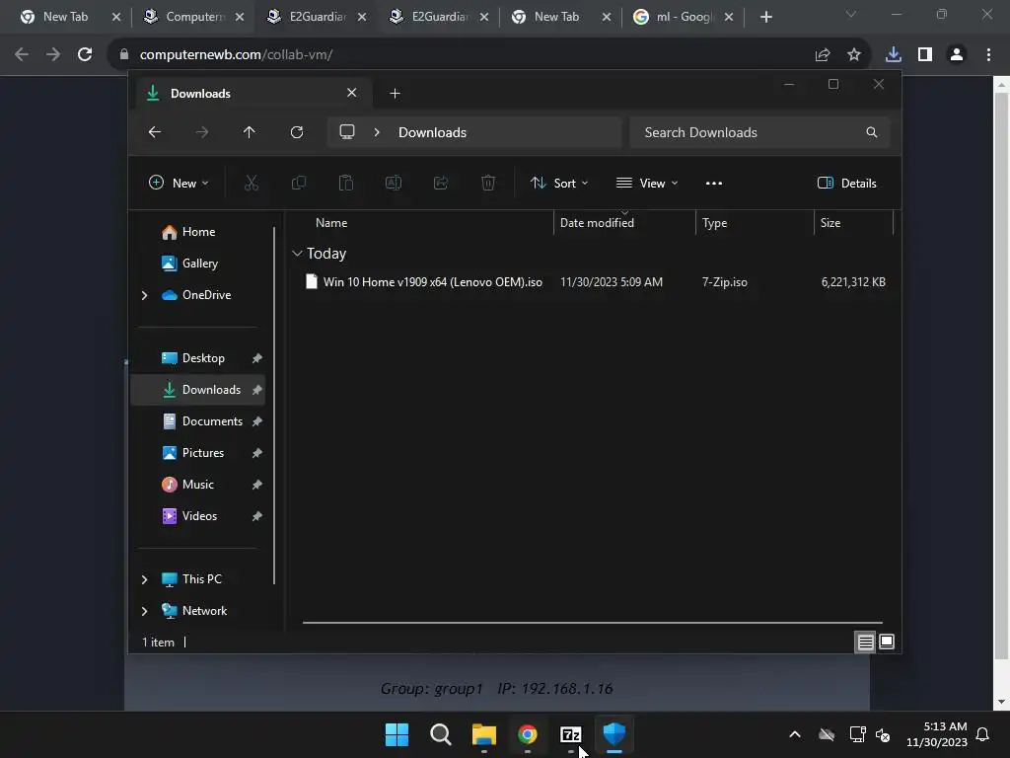Refresh the Downloads folder view
This screenshot has width=1010, height=758.
pos(296,132)
